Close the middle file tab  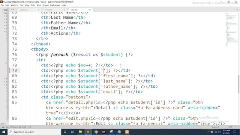coord(64,10)
